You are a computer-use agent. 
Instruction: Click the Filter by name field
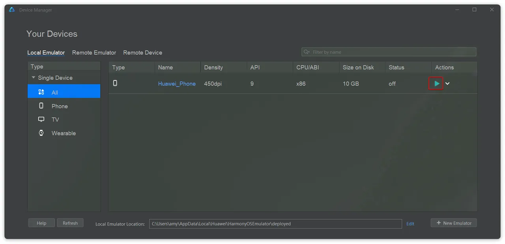pos(389,52)
